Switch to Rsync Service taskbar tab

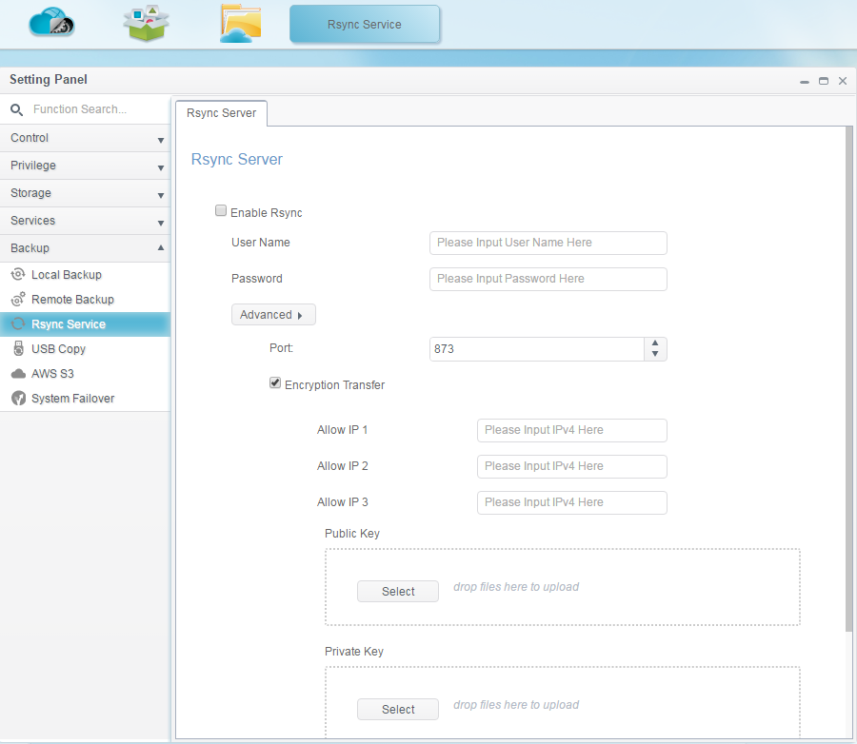pyautogui.click(x=364, y=25)
